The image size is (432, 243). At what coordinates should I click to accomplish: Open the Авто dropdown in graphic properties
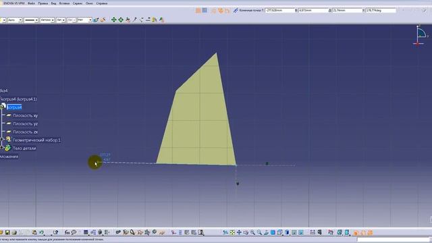(x=15, y=20)
